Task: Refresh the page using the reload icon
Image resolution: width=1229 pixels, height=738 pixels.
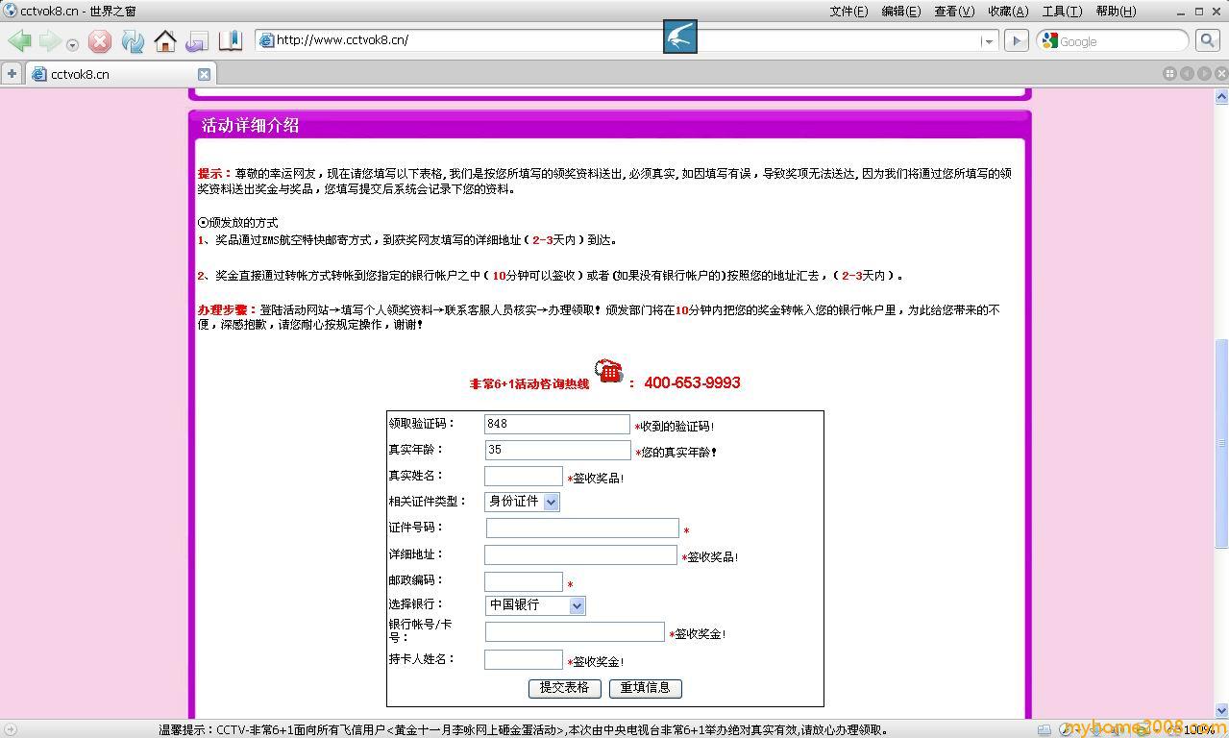Action: pos(133,41)
